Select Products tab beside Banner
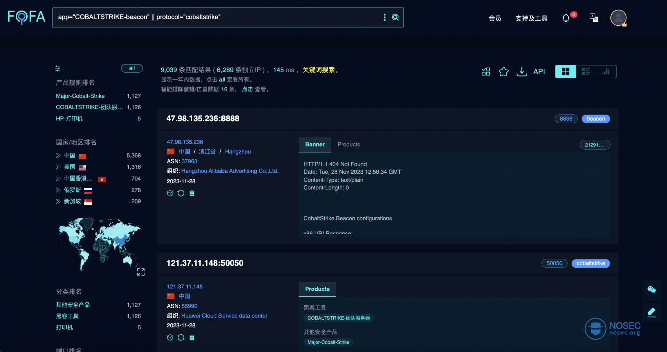Screen dimensions: 667x352 (x=349, y=144)
